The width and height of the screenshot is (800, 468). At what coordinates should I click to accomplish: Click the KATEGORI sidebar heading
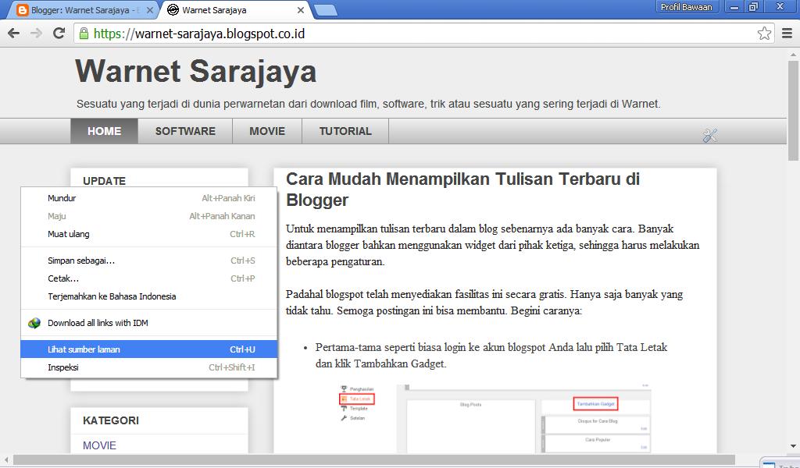111,420
